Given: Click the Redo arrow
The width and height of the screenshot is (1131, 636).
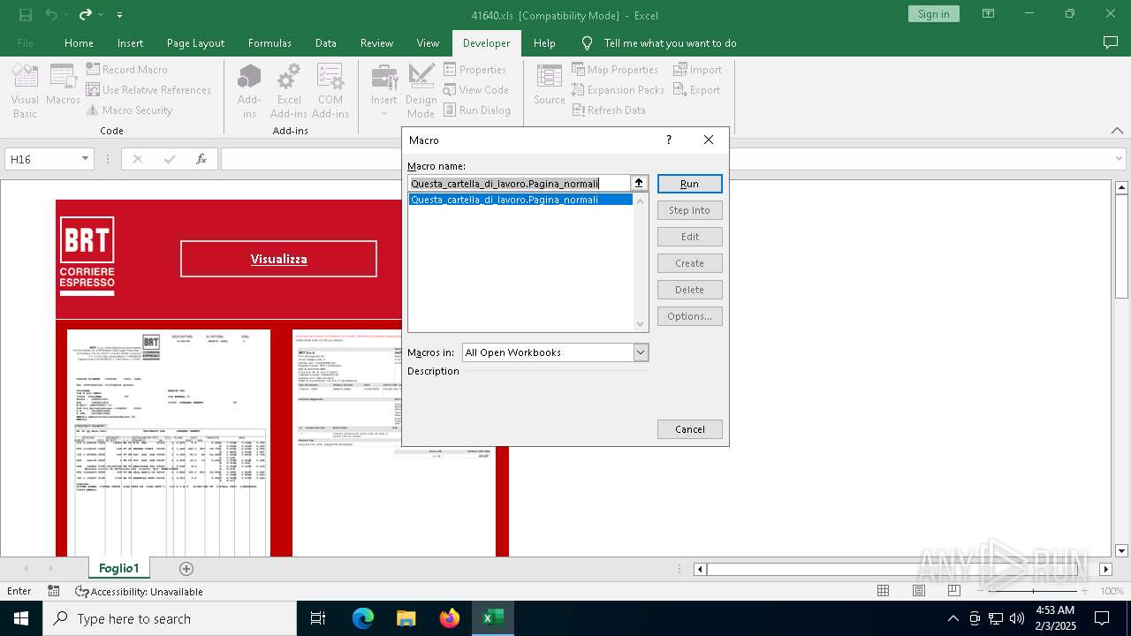Looking at the screenshot, I should coord(86,15).
